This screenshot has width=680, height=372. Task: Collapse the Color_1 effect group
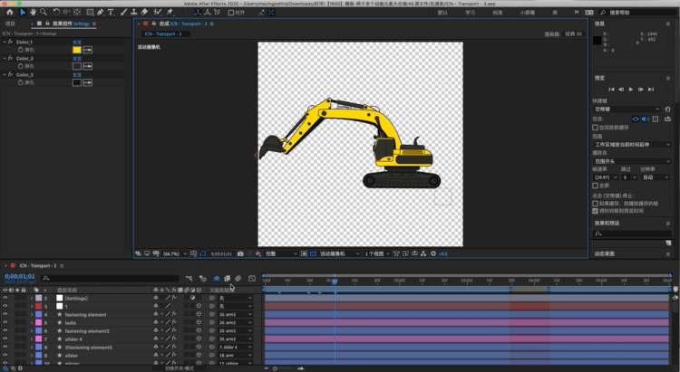(5, 43)
